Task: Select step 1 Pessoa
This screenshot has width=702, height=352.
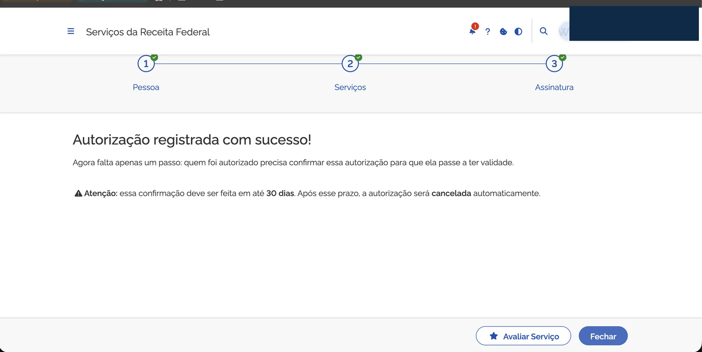Action: pos(146,63)
